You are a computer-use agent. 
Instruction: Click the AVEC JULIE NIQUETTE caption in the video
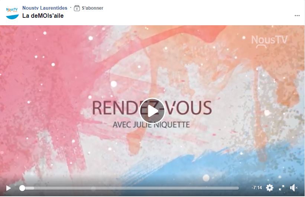point(151,125)
